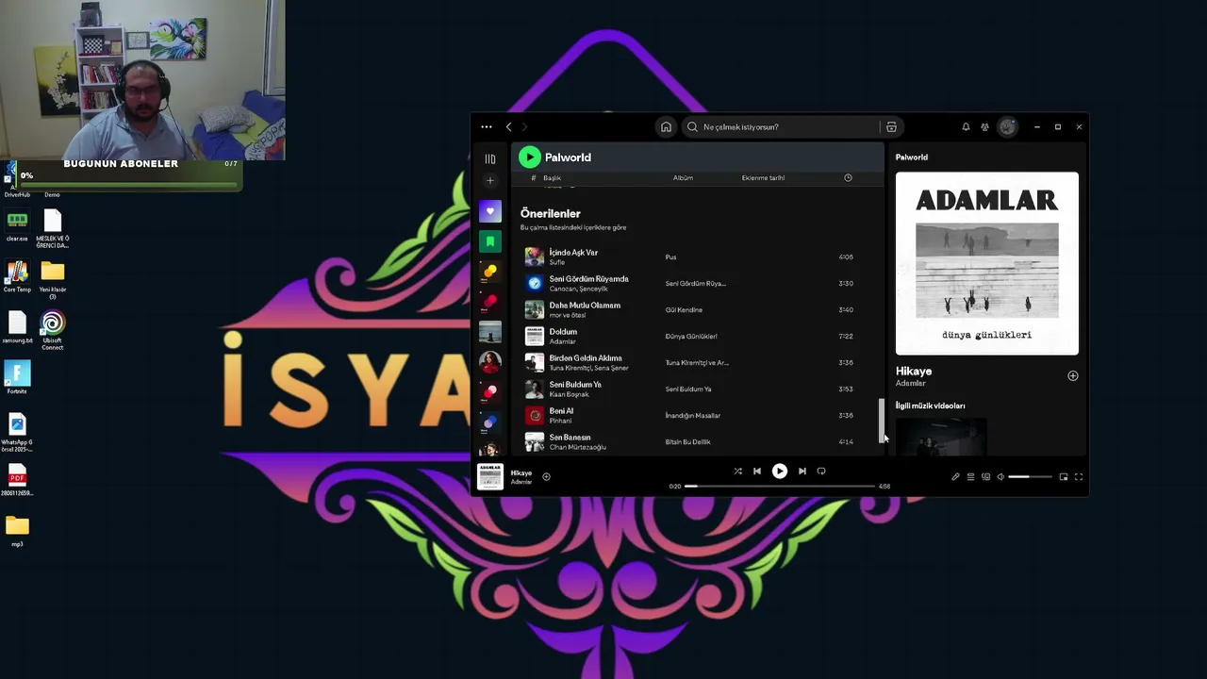Screen dimensions: 1207x679
Task: Click the Beni Al album cover thumbnail
Action: 535,415
